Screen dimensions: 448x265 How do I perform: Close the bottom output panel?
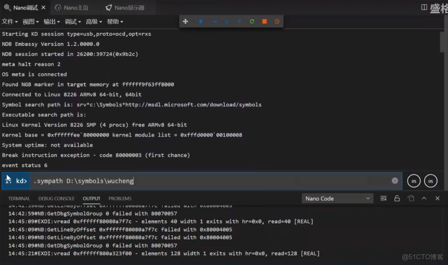(x=438, y=198)
